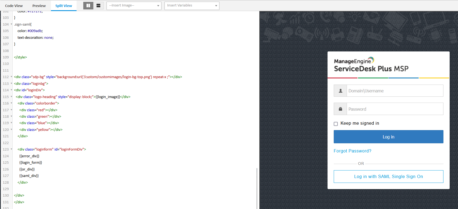Image resolution: width=458 pixels, height=209 pixels.
Task: Click line number 122 in the gutter
Action: coord(6,143)
